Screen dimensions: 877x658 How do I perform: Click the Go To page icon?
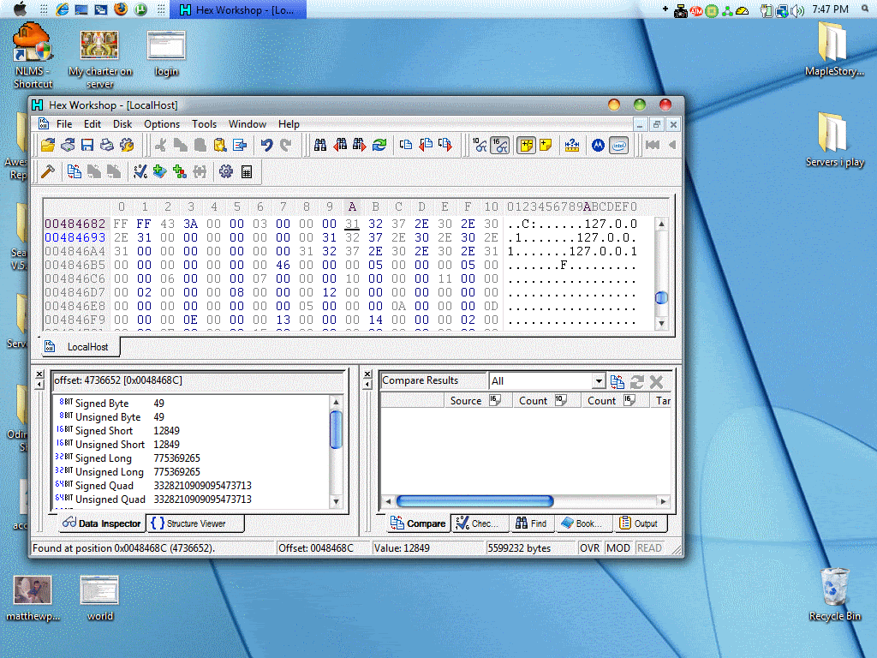[x=405, y=146]
